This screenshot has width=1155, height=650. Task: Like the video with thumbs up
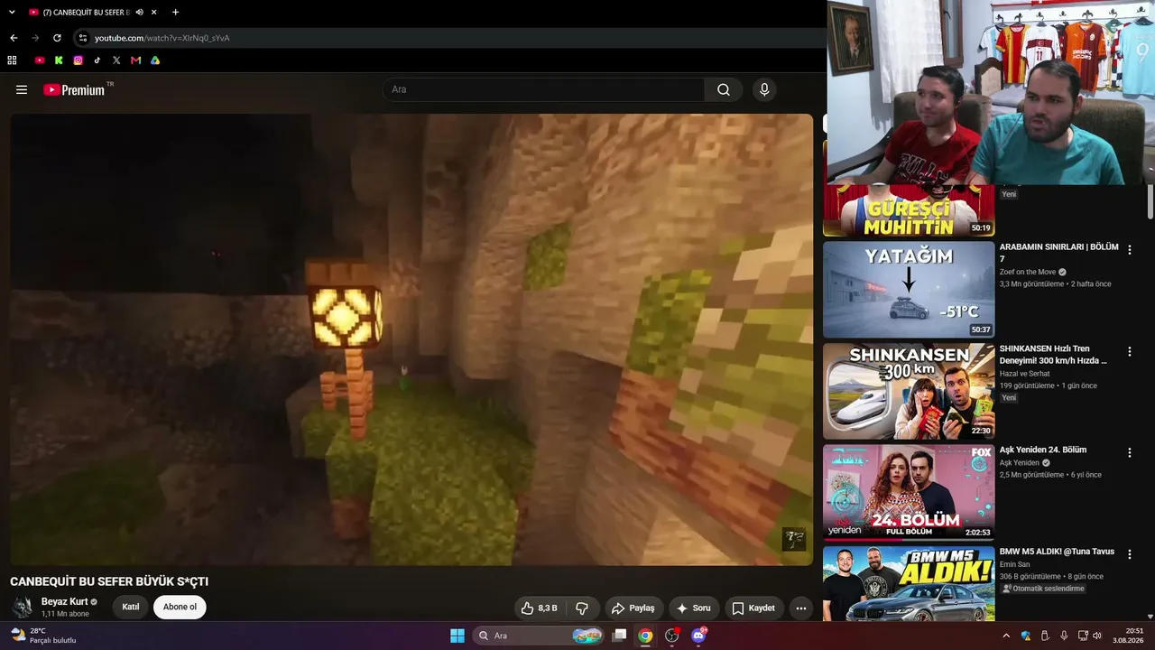[x=539, y=608]
